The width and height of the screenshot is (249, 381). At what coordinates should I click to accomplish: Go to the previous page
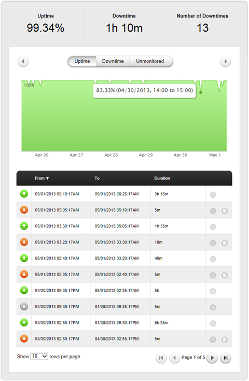pos(174,358)
